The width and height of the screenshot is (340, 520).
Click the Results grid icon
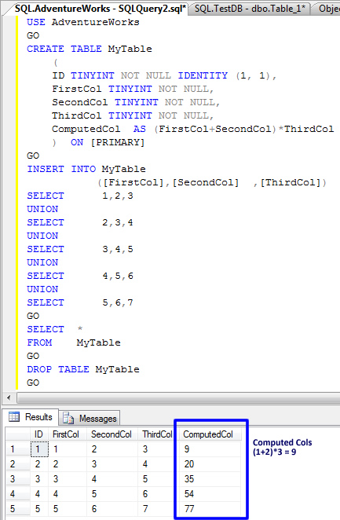point(14,417)
